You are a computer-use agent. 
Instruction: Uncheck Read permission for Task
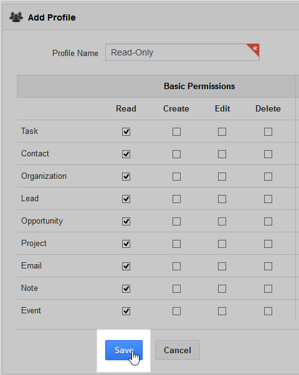pyautogui.click(x=126, y=131)
